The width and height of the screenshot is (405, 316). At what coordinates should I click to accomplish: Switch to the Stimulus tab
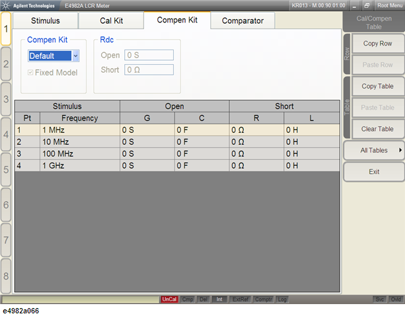click(x=45, y=20)
